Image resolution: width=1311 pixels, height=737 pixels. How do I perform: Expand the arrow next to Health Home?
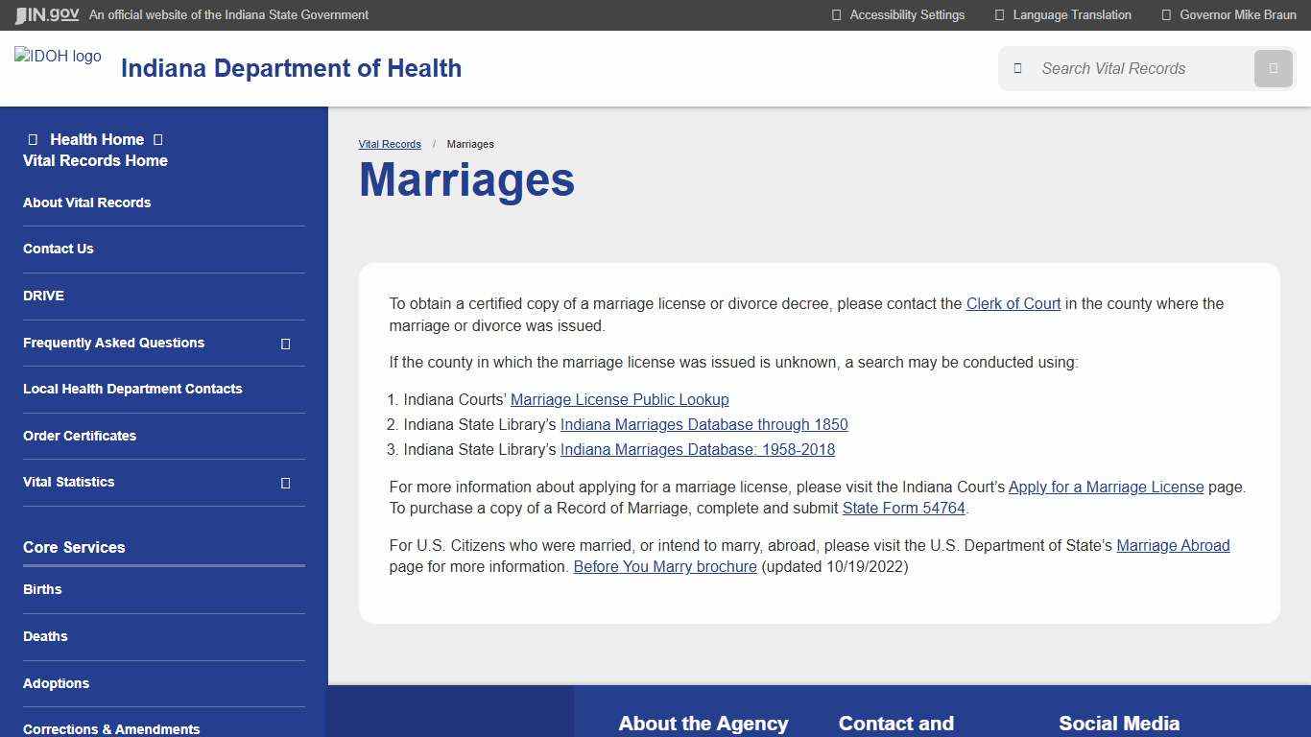coord(156,139)
